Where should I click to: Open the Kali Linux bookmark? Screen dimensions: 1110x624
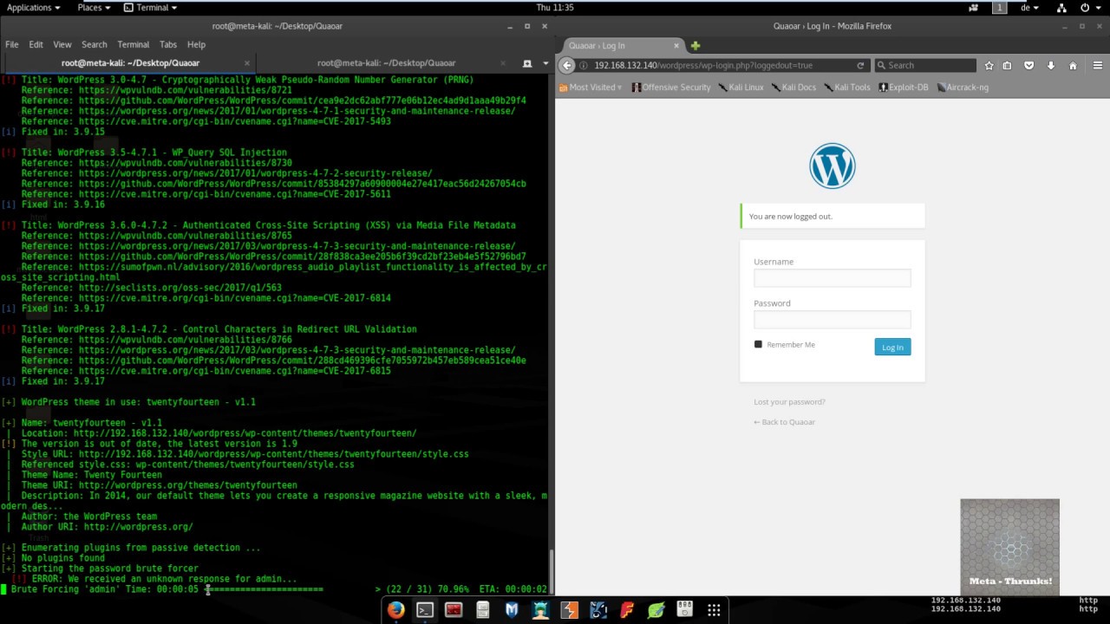point(741,88)
